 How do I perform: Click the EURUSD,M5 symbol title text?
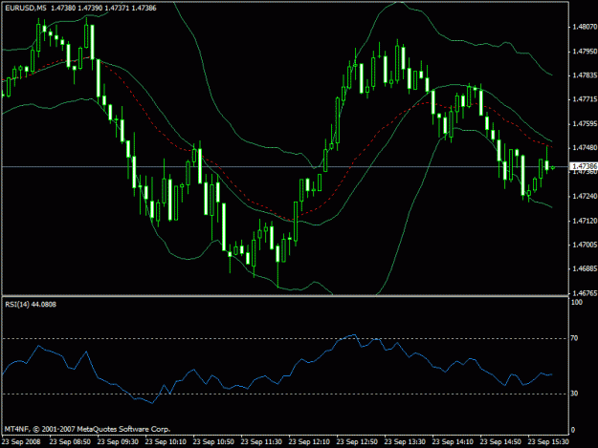coord(26,8)
